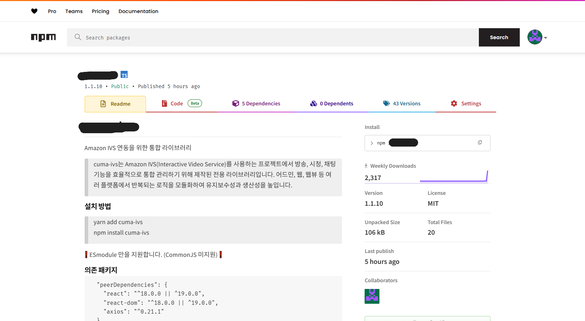
Task: Click the 'npm install cuma-ivs' line
Action: [121, 233]
